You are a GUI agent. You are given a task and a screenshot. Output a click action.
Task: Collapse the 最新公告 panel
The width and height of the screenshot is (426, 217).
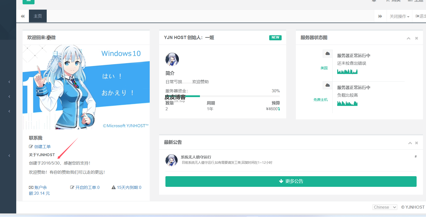tap(410, 143)
